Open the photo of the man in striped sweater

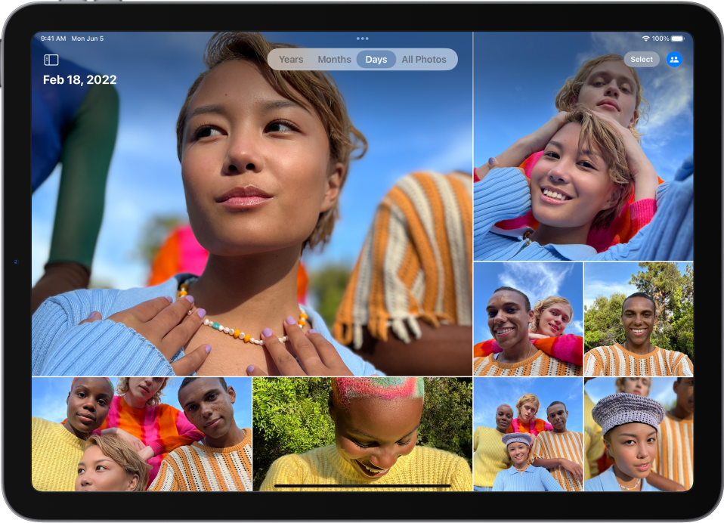pos(639,317)
